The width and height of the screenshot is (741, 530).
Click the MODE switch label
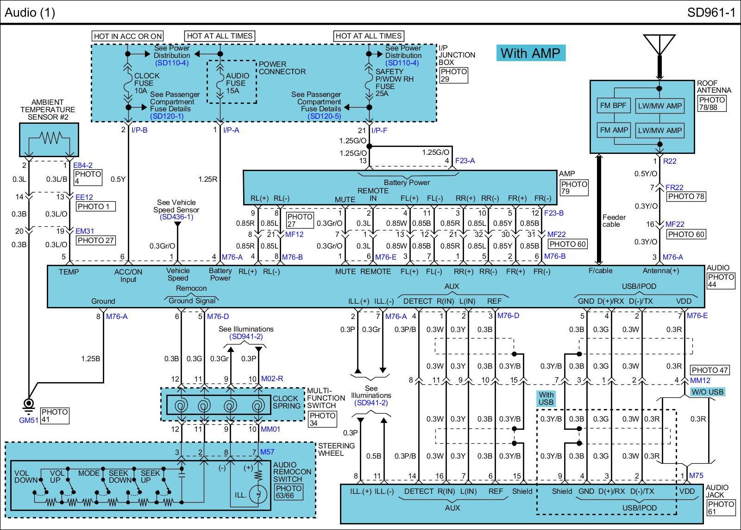[x=88, y=473]
